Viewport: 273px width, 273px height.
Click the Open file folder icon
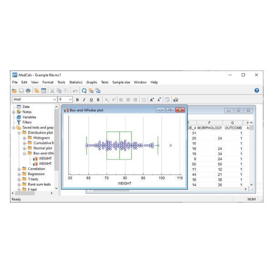coord(14,91)
